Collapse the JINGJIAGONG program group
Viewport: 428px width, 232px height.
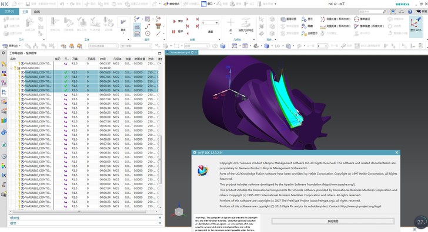(11, 68)
